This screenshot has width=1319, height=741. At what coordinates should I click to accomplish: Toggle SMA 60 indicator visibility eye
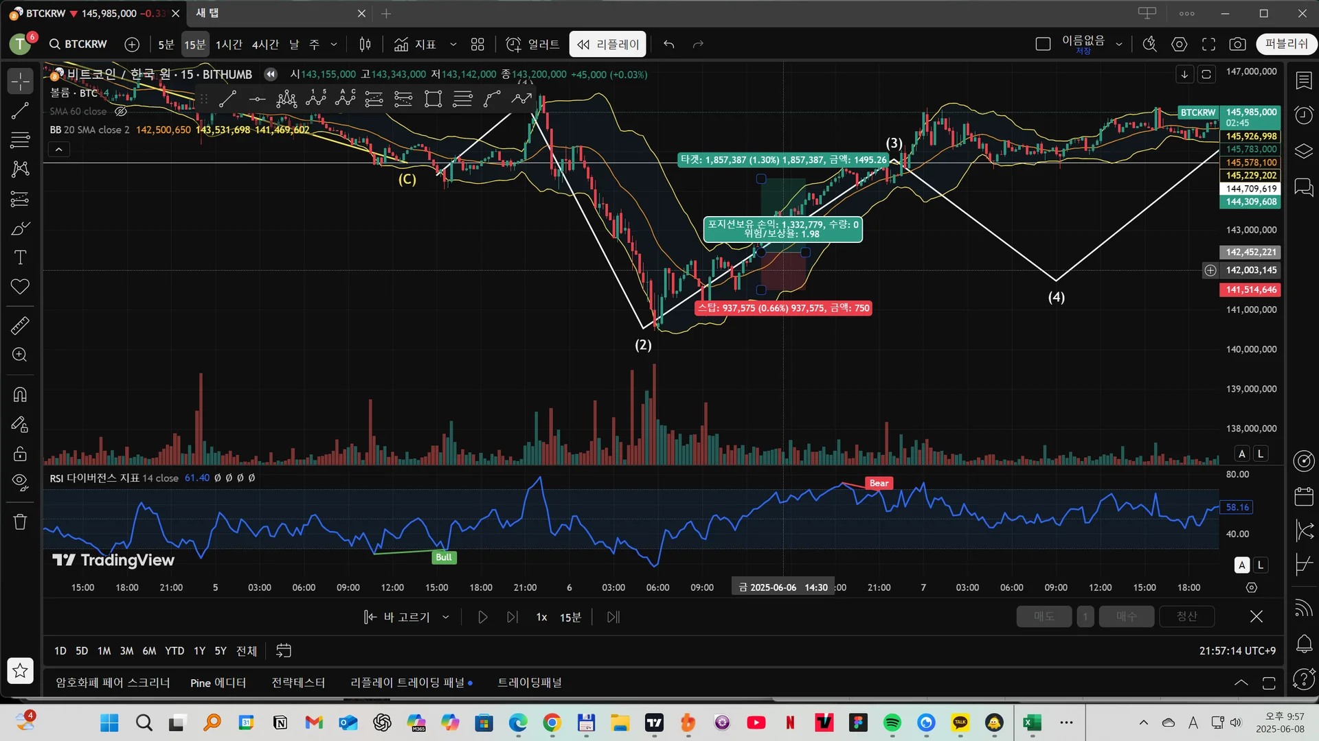tap(121, 111)
